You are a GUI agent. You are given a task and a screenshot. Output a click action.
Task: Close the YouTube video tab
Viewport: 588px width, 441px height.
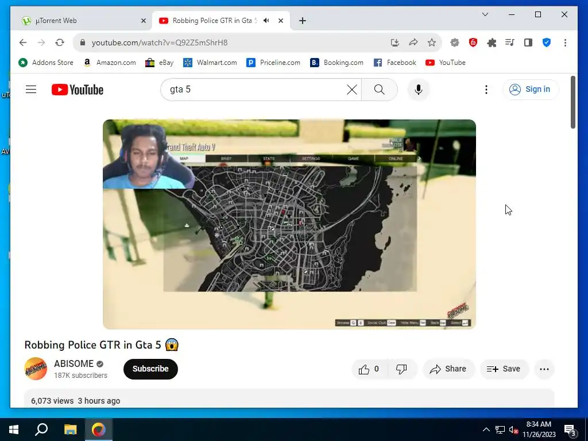point(280,21)
